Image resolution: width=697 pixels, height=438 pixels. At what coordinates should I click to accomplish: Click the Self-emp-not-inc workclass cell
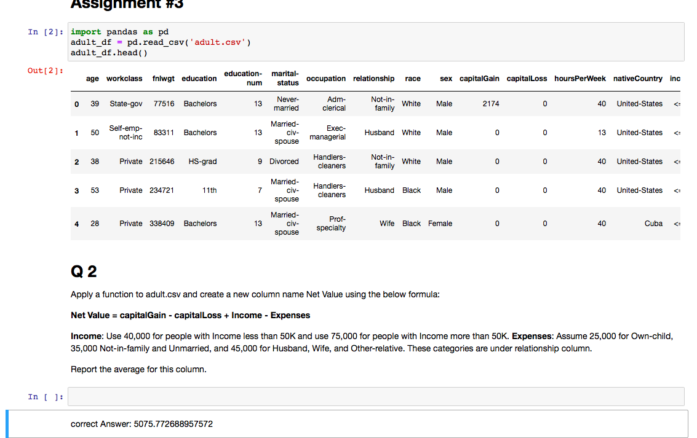[x=126, y=133]
